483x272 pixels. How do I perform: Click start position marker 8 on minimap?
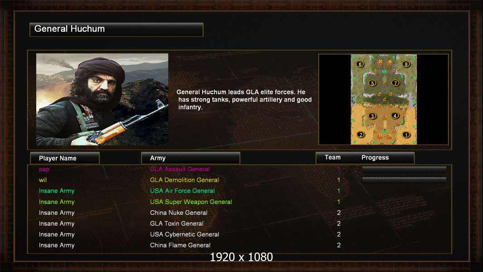point(406,64)
